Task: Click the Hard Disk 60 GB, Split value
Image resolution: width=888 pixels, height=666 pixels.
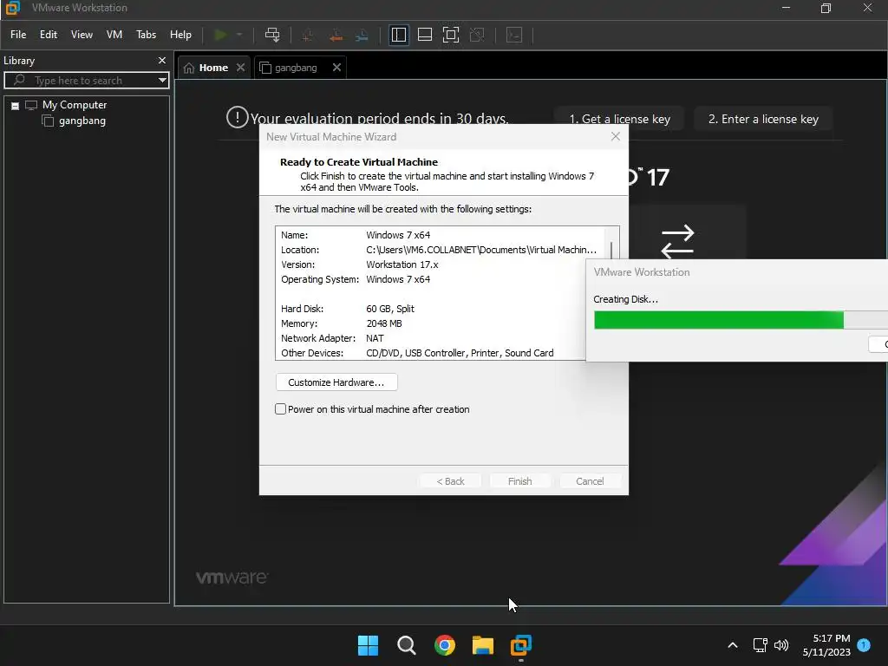Action: (390, 309)
